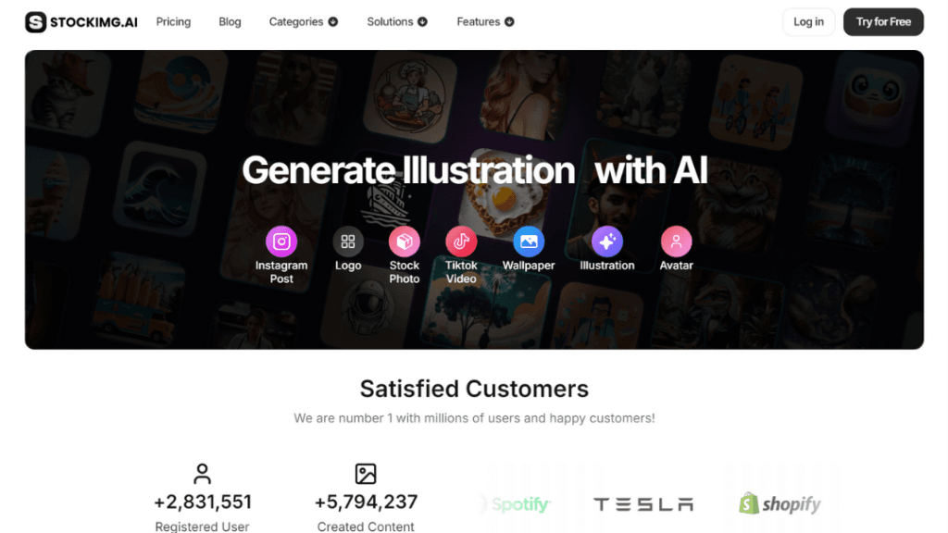Click the Registered User person icon

tap(202, 474)
